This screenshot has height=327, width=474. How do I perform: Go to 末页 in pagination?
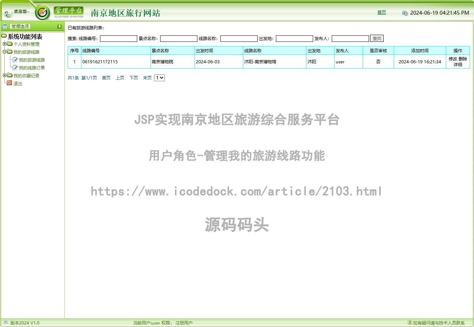(x=147, y=78)
